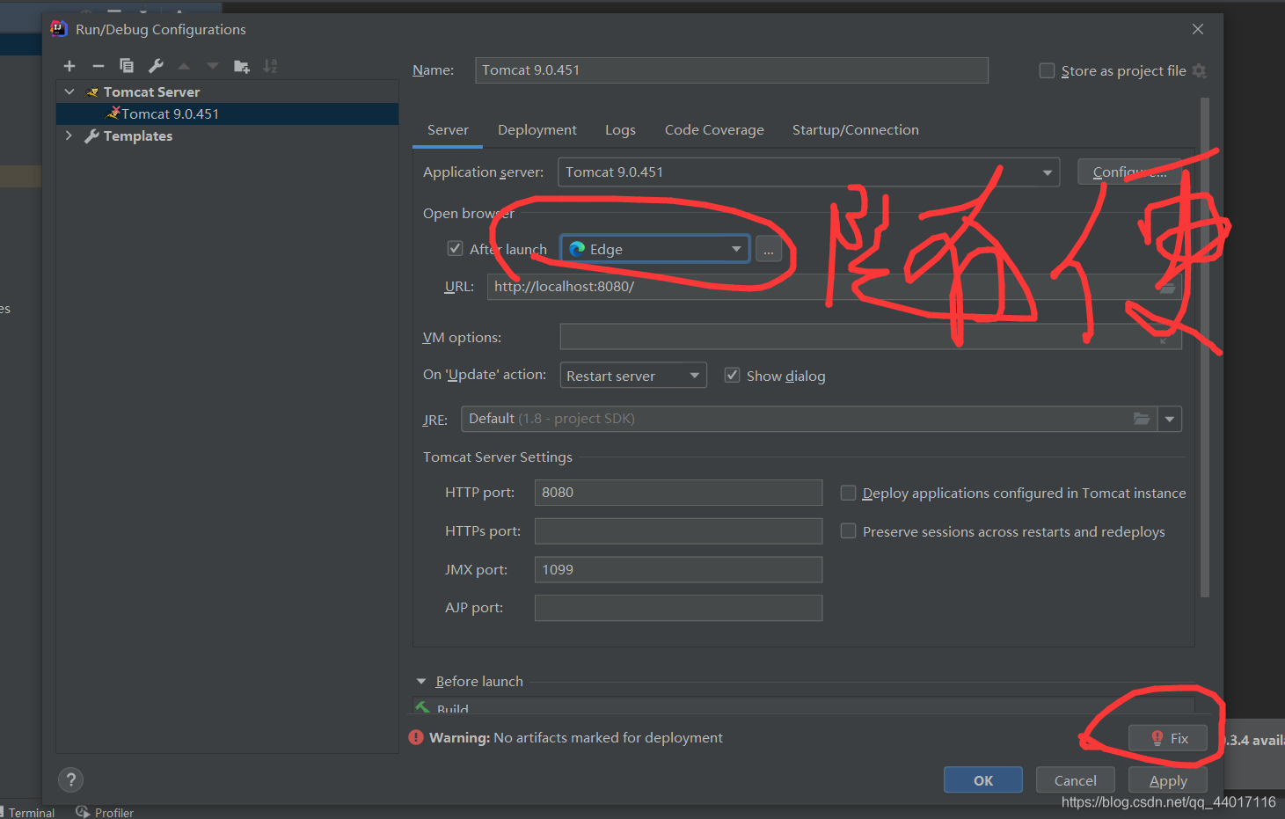Screen dimensions: 1285x819
Task: Switch to the Logs tab
Action: pos(620,130)
